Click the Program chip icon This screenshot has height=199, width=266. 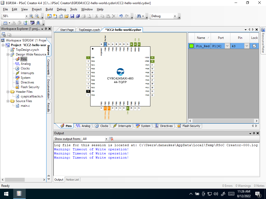(x=32, y=23)
